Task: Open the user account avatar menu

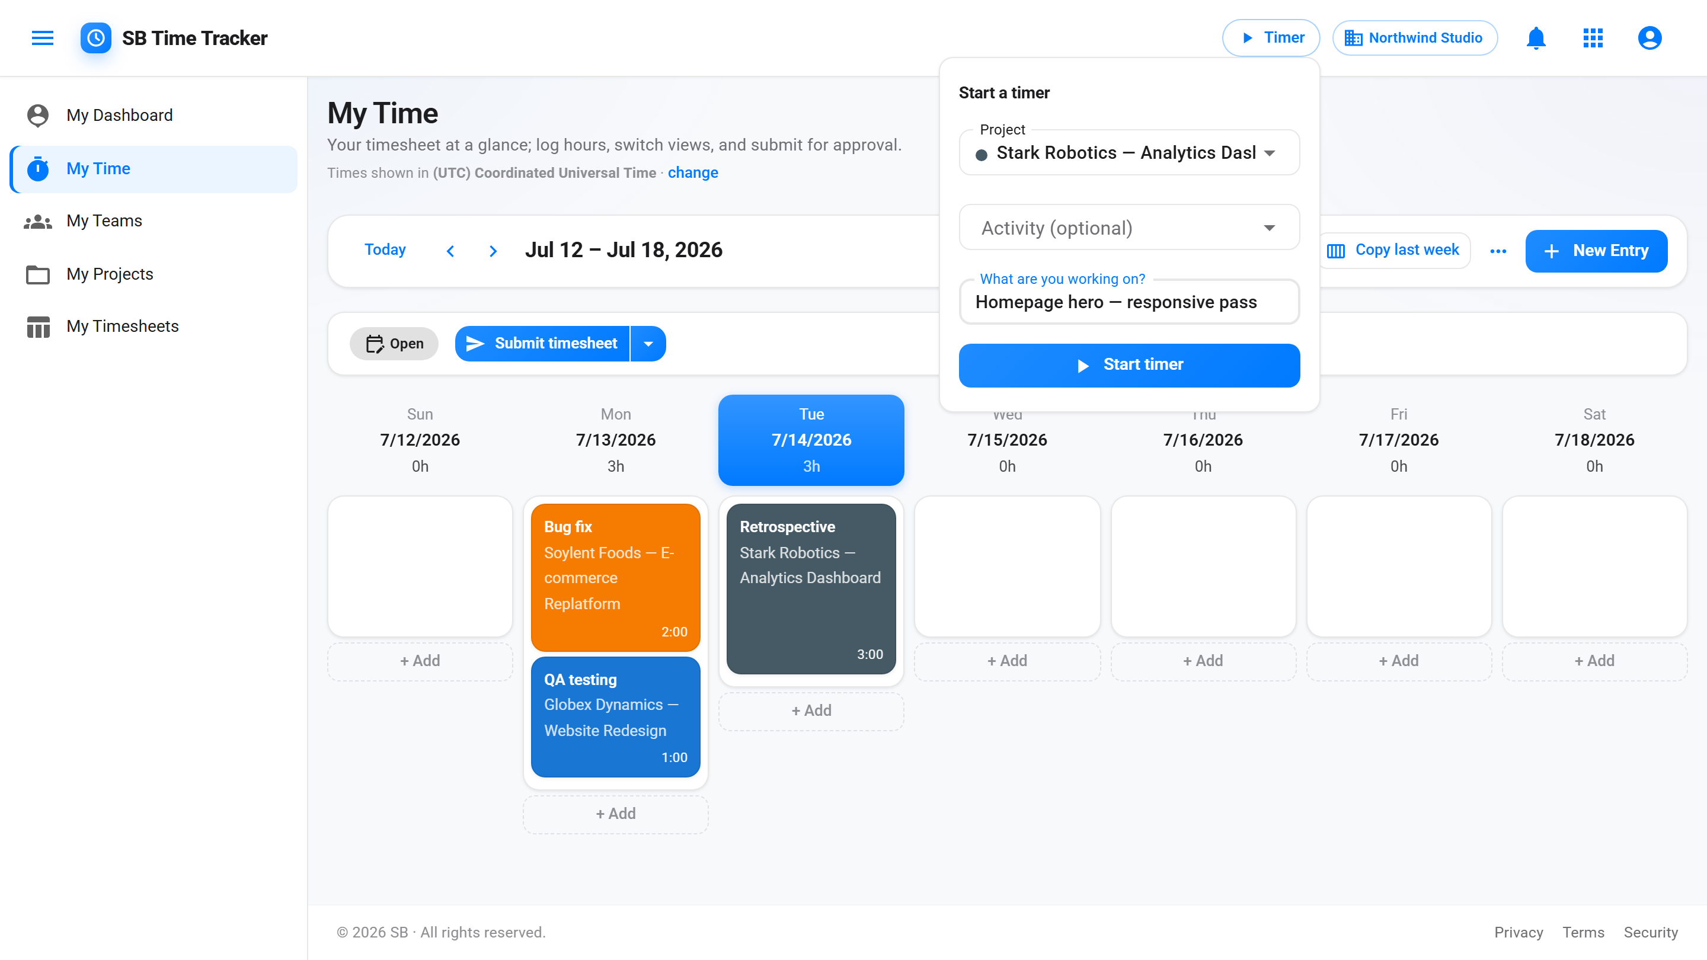Action: point(1650,38)
